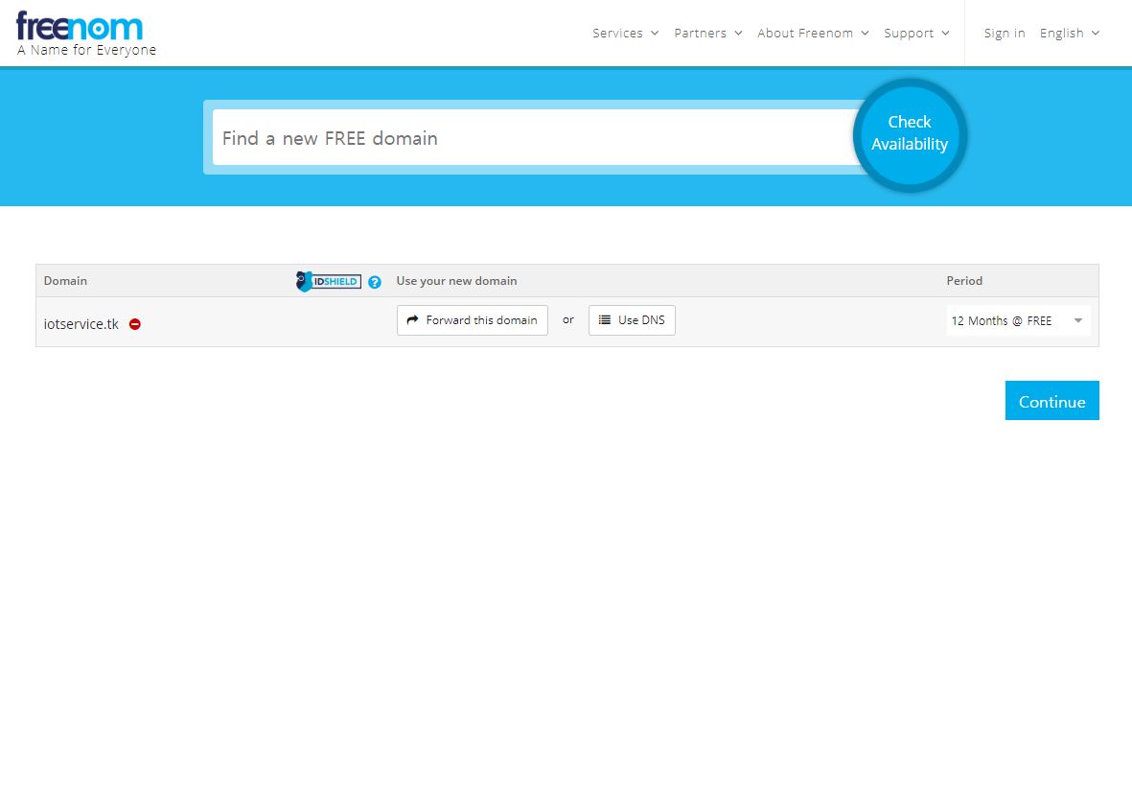Click the Use your new domain header
The width and height of the screenshot is (1132, 797).
[456, 280]
